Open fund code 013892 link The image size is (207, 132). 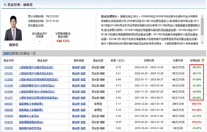pyautogui.click(x=9, y=79)
